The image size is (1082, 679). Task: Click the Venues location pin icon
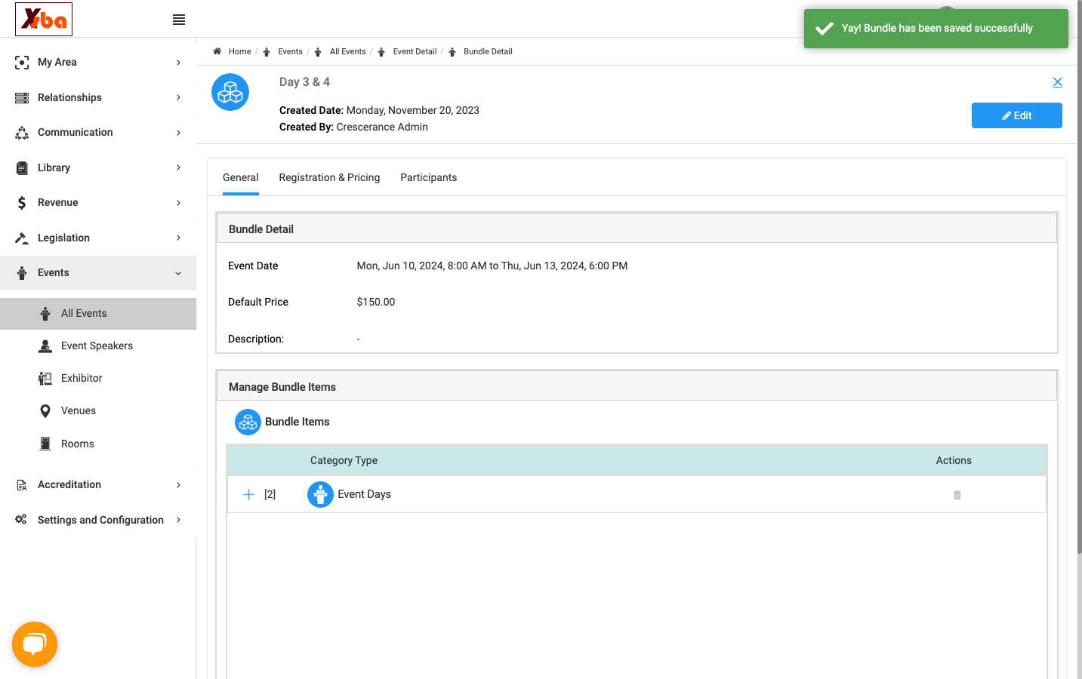pos(45,411)
